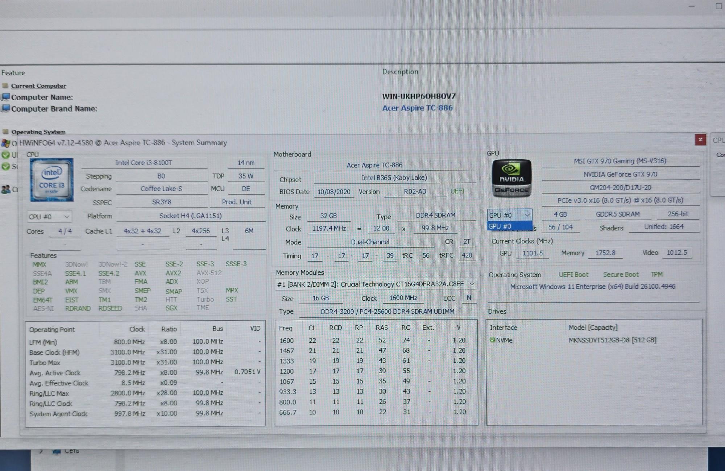Viewport: 725px width, 471px height.
Task: Click the Secure Boot indicator
Action: (621, 275)
